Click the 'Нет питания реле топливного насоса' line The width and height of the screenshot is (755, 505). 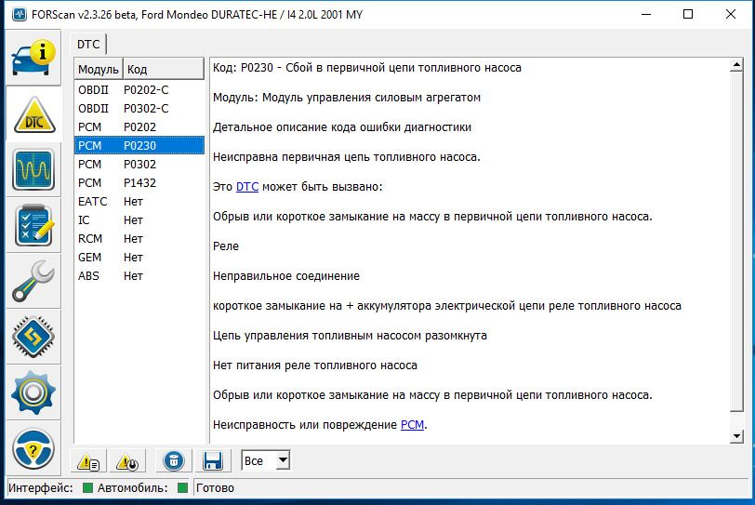[315, 365]
